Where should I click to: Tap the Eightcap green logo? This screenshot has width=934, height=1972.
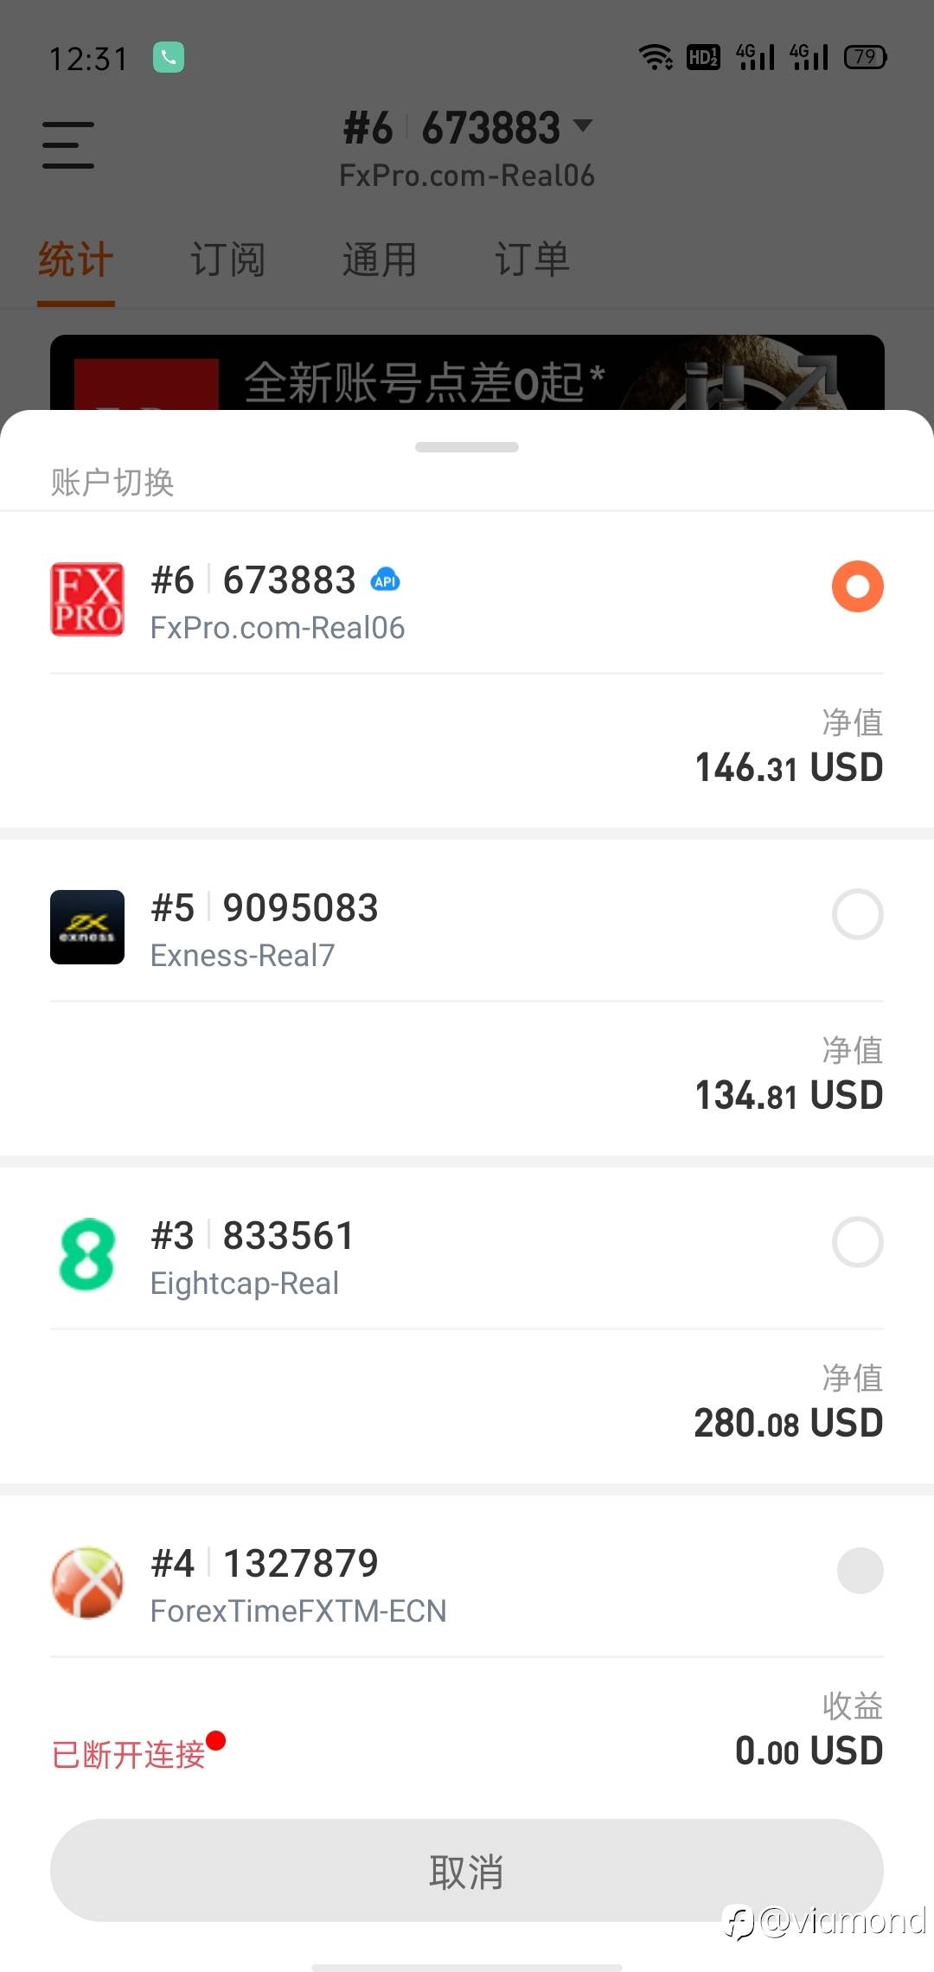(87, 1255)
